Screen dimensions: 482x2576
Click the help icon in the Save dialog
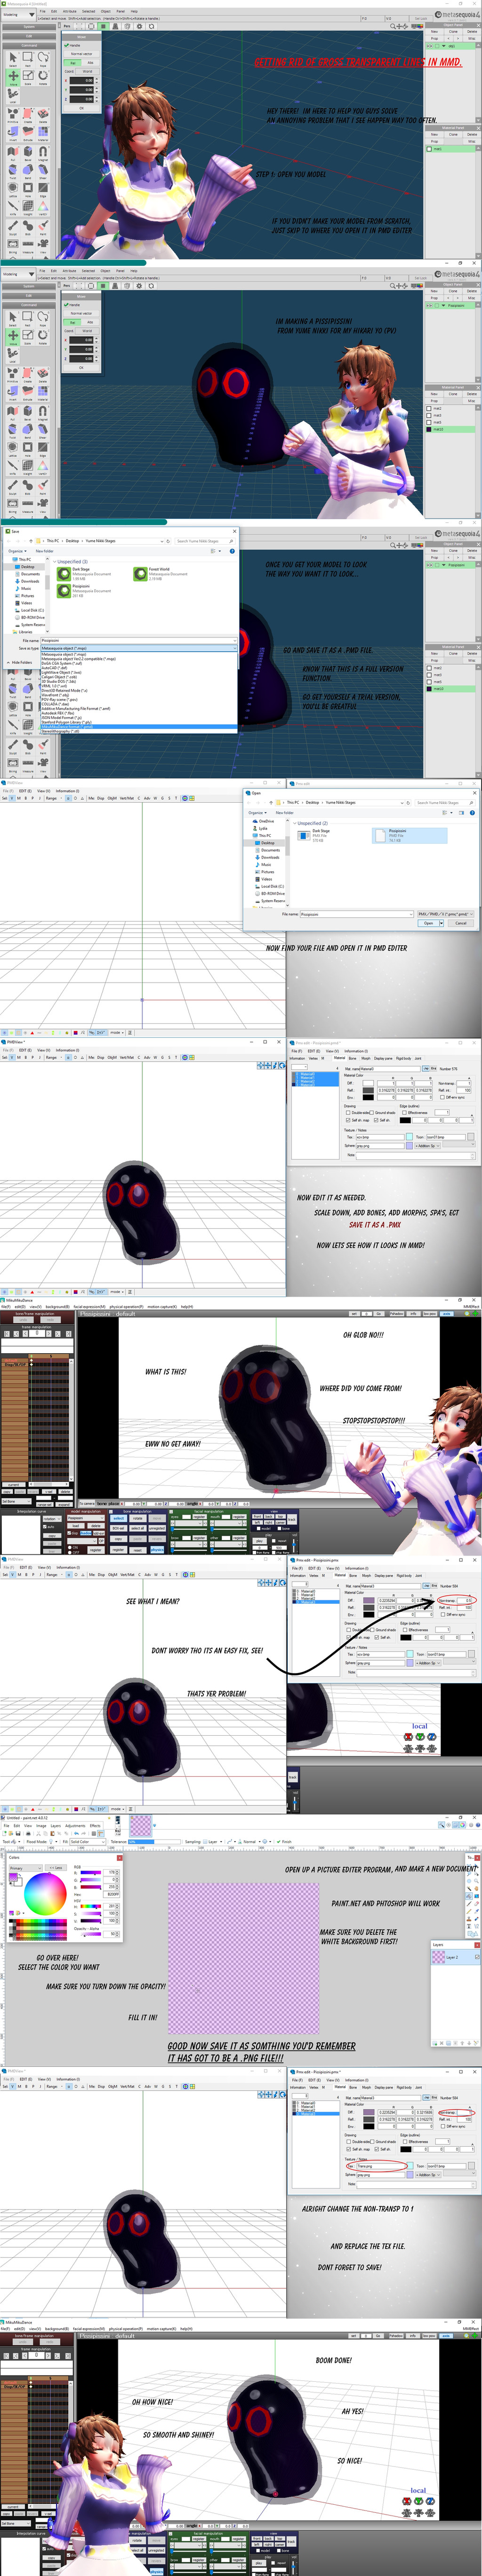click(232, 551)
